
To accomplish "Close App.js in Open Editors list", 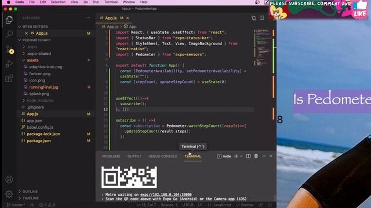I will 26,34.
